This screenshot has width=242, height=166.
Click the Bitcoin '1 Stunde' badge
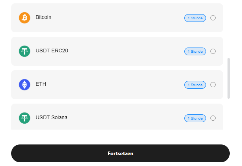tap(195, 18)
